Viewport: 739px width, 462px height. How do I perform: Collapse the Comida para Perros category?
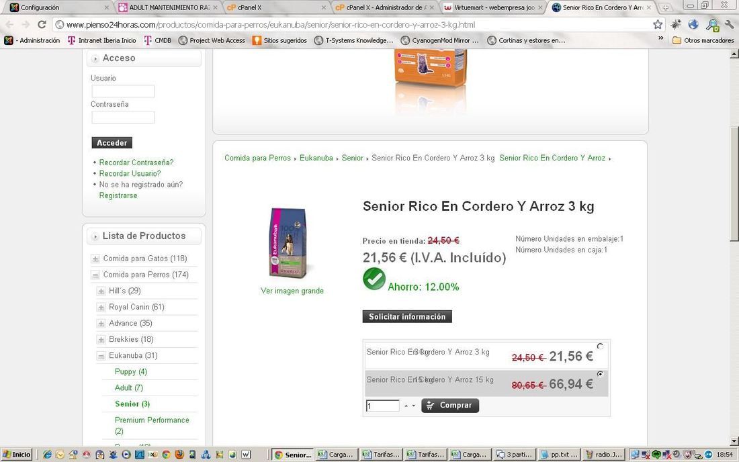[95, 275]
